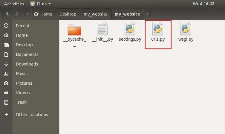This screenshot has width=225, height=134.
Task: Open the Files application menu dropdown
Action: pyautogui.click(x=41, y=4)
